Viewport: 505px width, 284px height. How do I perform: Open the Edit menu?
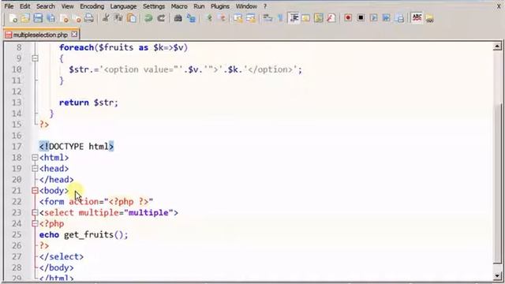tap(24, 6)
